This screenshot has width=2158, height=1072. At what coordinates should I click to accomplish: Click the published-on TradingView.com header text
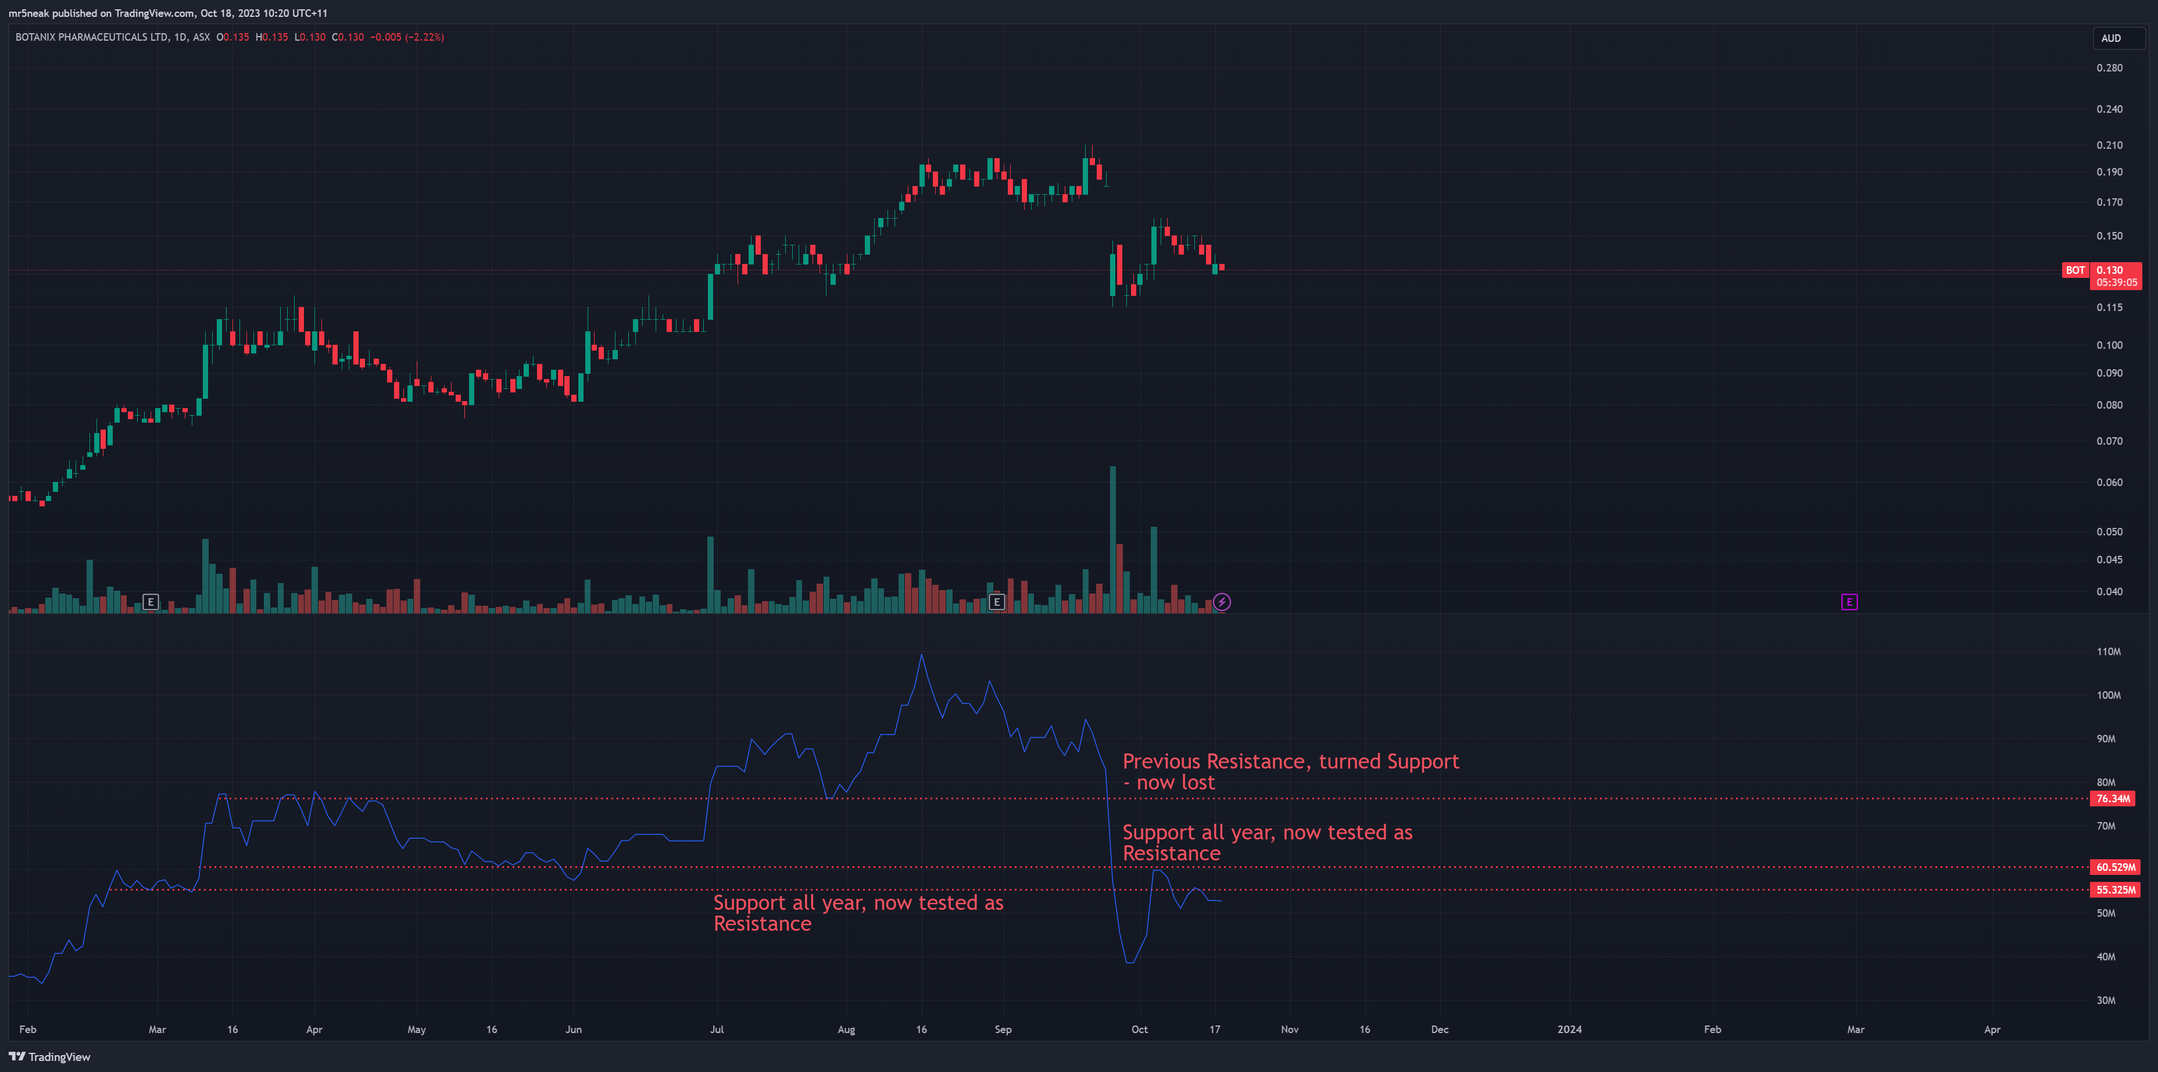(167, 13)
